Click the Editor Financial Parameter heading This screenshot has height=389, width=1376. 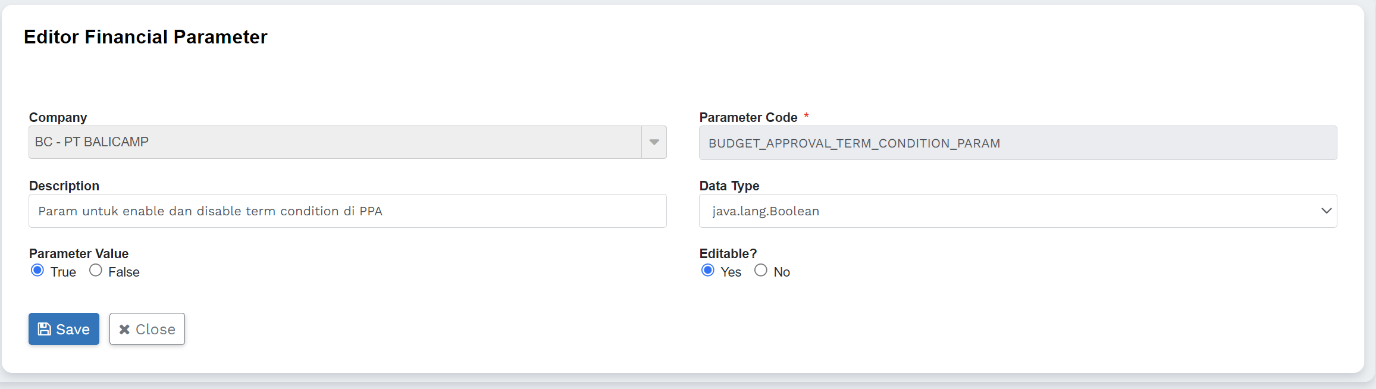coord(146,37)
